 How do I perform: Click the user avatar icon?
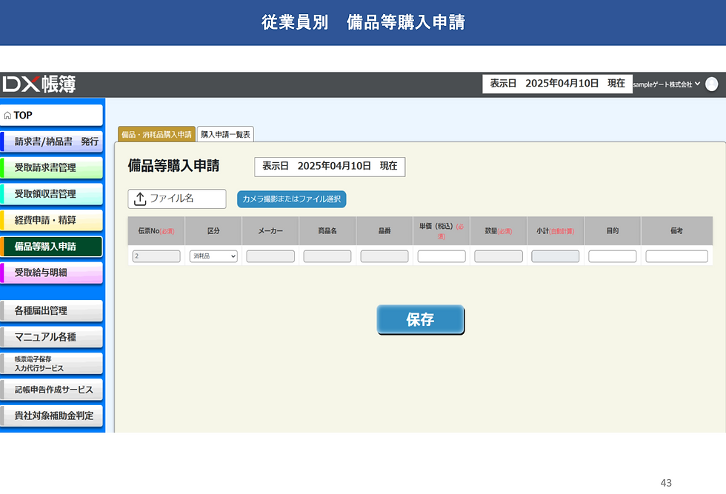(712, 84)
